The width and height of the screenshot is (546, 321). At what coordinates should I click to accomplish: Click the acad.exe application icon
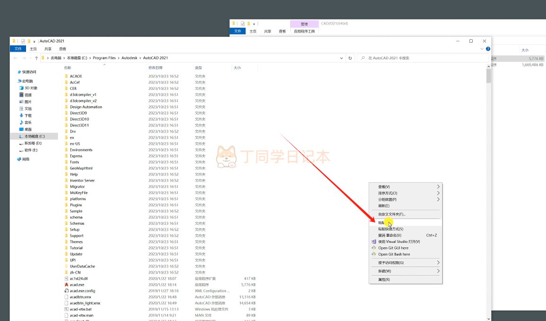click(x=66, y=285)
